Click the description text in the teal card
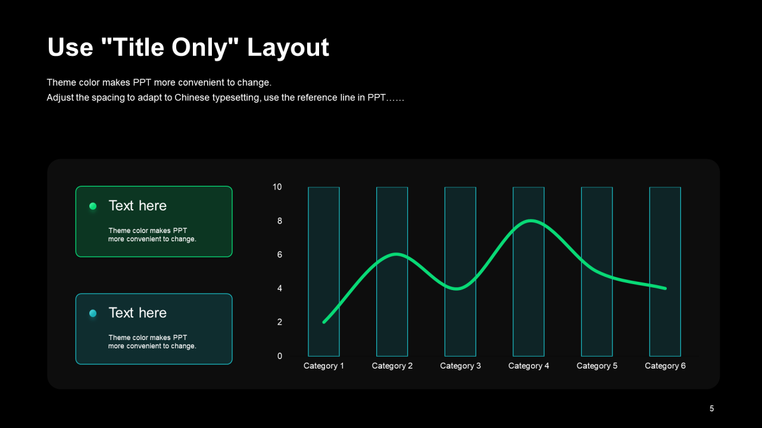Image resolution: width=762 pixels, height=428 pixels. [x=152, y=342]
